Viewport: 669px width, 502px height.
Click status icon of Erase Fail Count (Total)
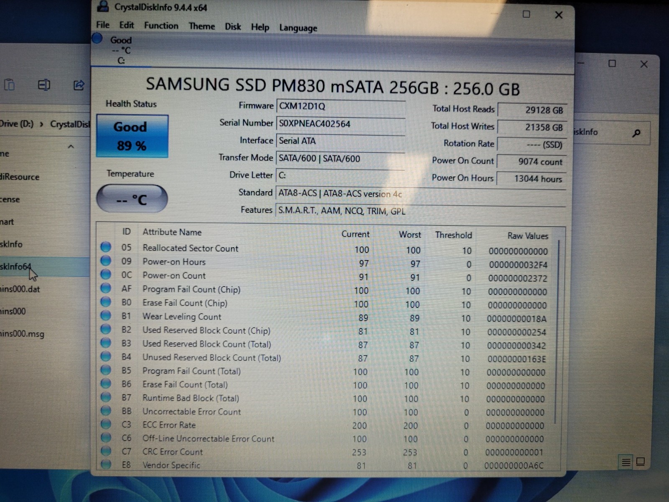coord(106,383)
